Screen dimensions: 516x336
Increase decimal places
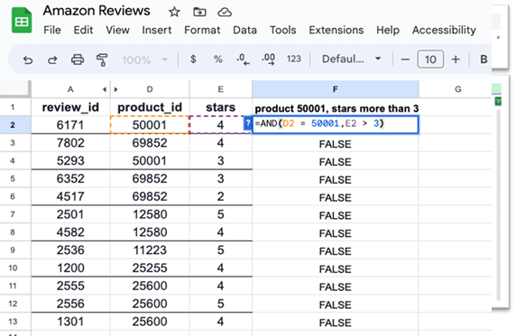(269, 59)
